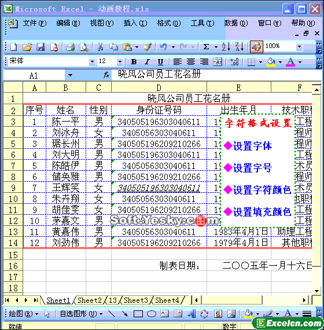Center align text
Image resolution: width=324 pixels, height=330 pixels.
tap(191, 62)
